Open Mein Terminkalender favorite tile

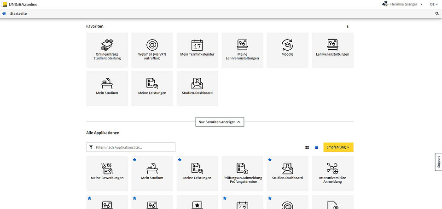198,50
